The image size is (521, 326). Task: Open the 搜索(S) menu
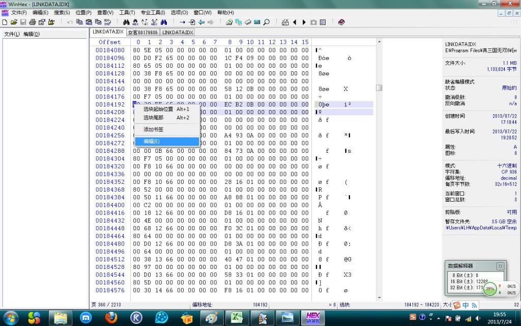tap(62, 13)
